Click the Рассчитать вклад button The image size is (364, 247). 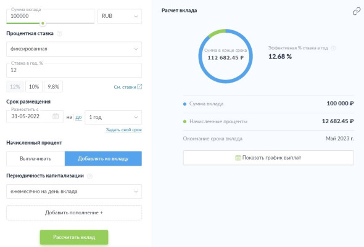click(74, 237)
